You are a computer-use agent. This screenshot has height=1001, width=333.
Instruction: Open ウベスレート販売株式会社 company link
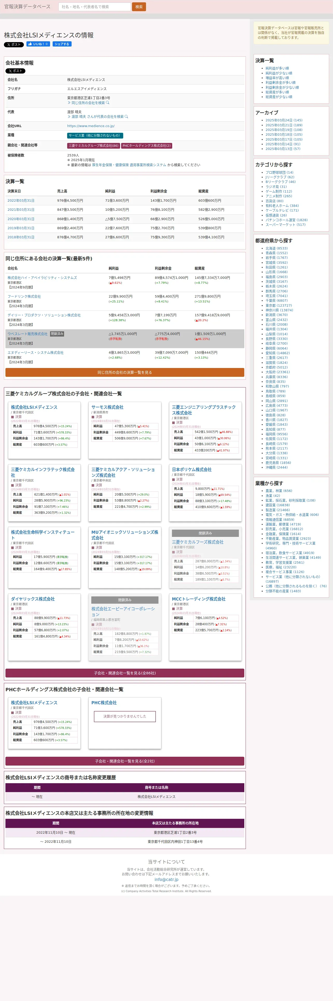click(27, 334)
